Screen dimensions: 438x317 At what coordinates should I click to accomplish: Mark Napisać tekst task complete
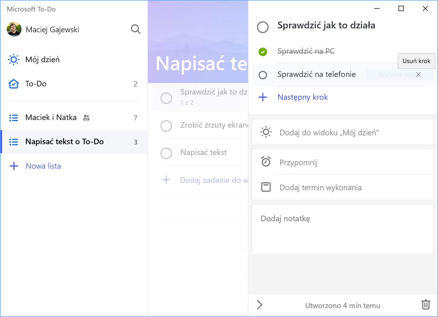(166, 153)
